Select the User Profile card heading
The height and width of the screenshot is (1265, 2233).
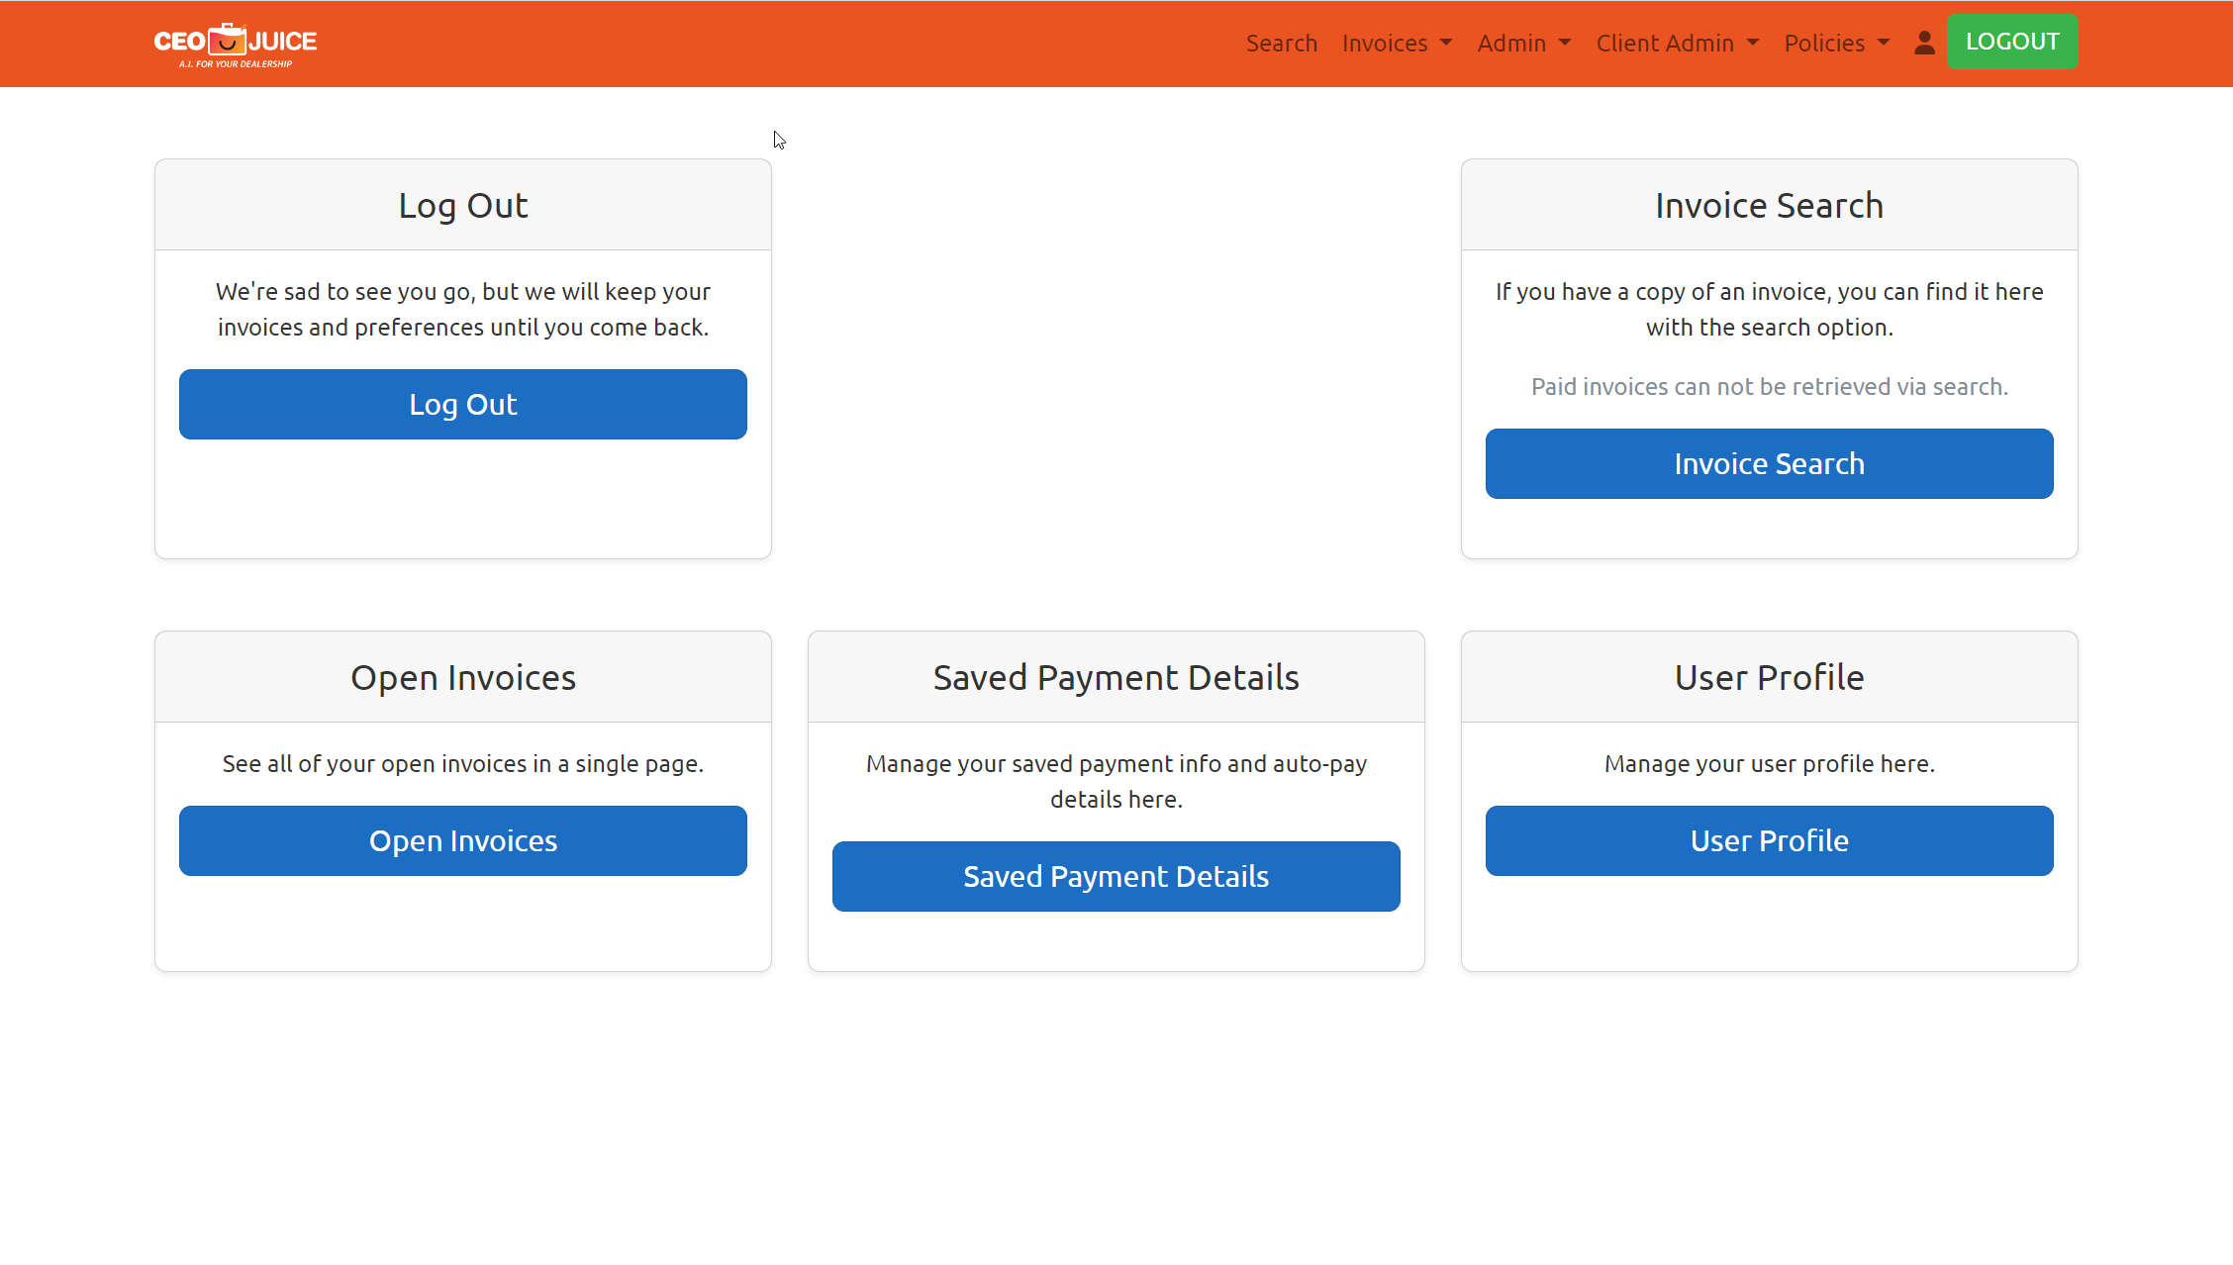pos(1769,677)
